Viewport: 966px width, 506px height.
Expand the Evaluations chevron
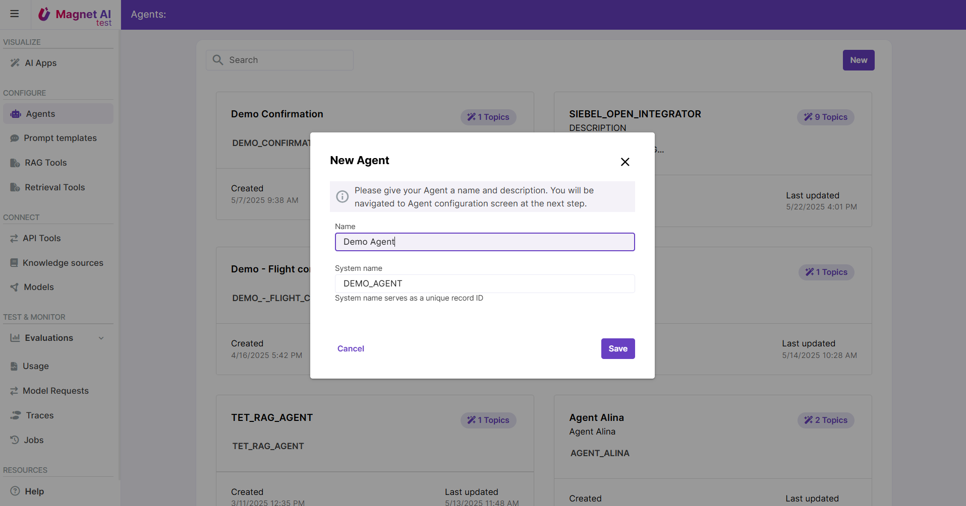point(101,338)
